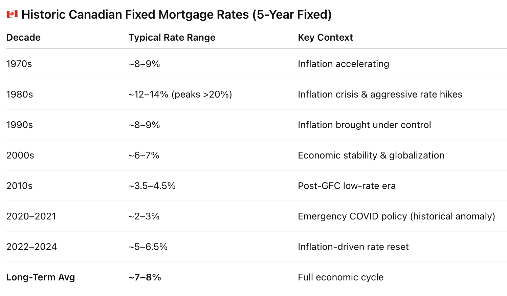Select the Inflation crisis & aggressive rate hikes cell

point(380,94)
